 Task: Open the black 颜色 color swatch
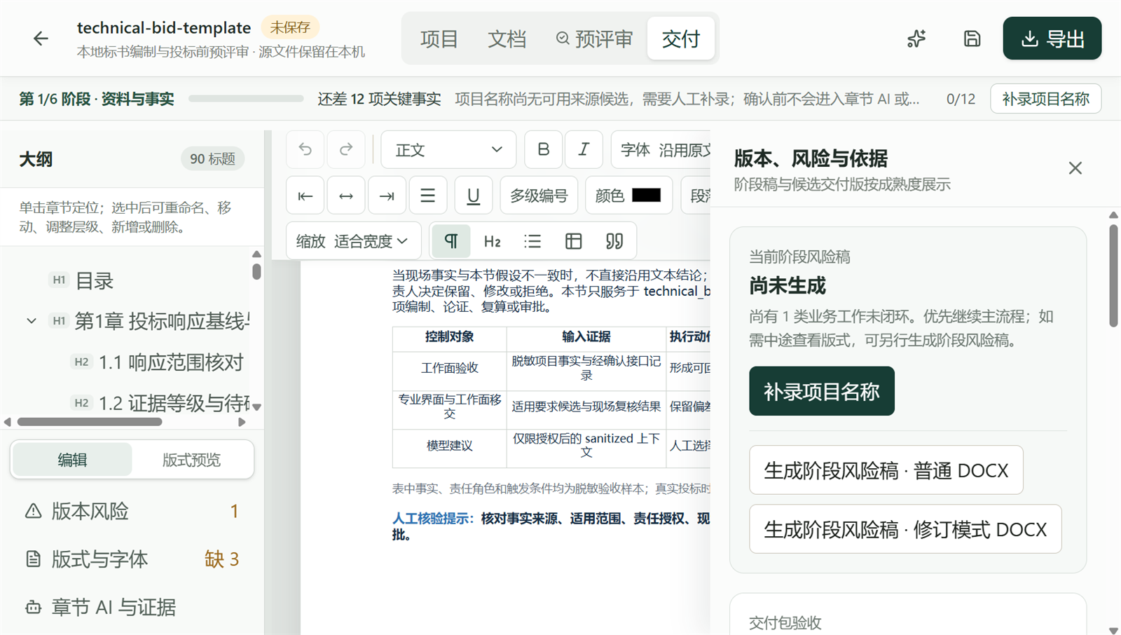[646, 196]
